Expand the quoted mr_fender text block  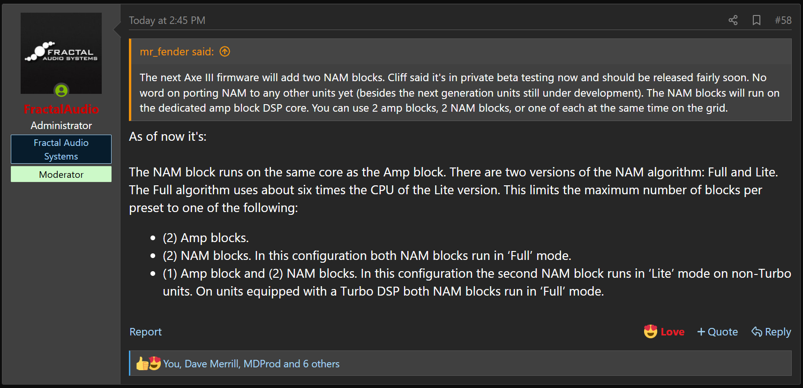[x=460, y=93]
